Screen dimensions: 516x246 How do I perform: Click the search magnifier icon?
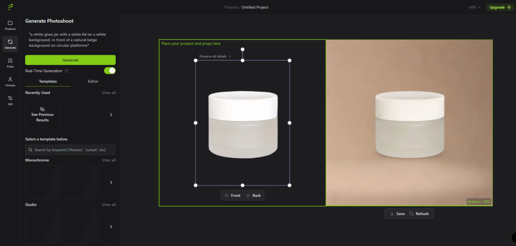31,150
